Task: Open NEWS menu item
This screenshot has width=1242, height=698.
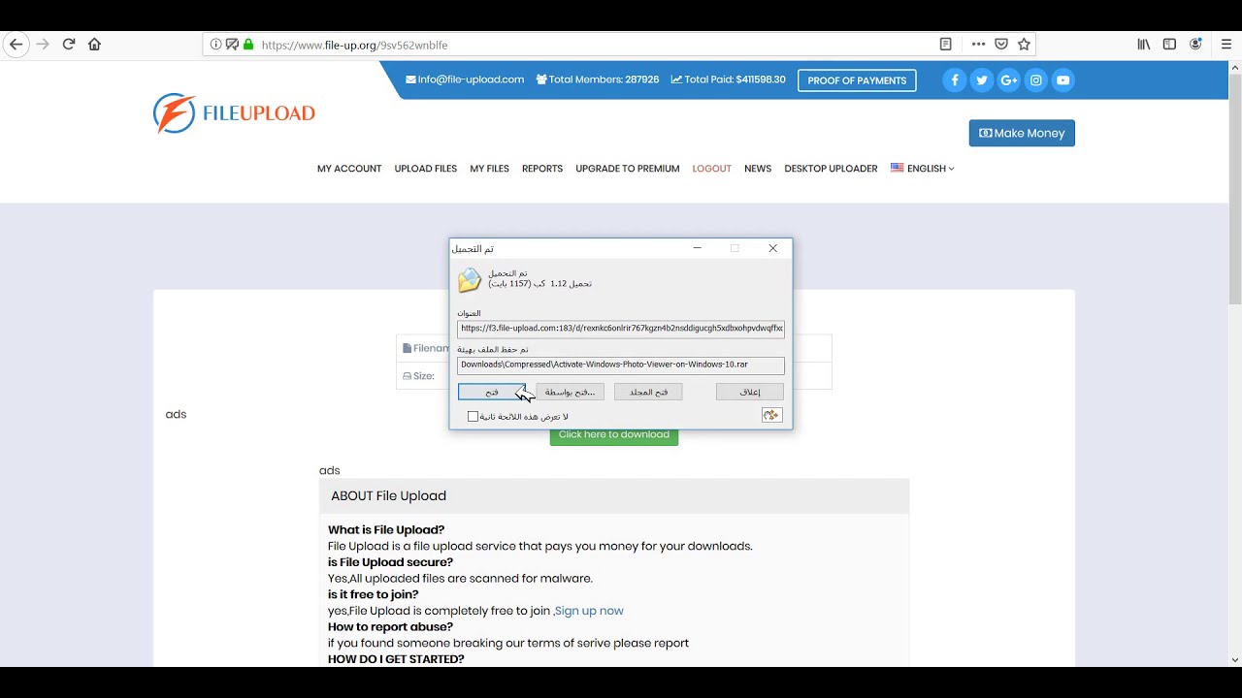Action: tap(758, 169)
